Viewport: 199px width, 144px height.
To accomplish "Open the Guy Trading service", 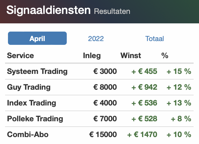I will tap(29, 87).
